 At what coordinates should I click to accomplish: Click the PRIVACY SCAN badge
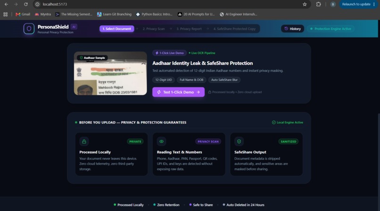click(208, 141)
